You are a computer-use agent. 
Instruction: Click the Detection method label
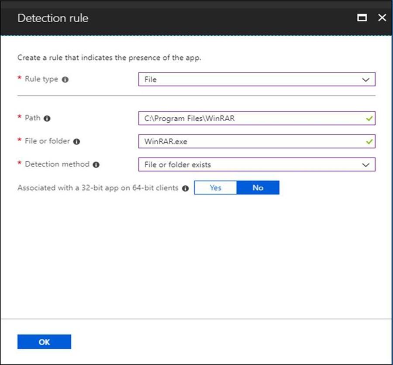tap(57, 164)
